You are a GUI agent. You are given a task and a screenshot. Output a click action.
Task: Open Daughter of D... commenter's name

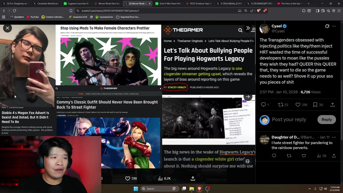pyautogui.click(x=285, y=137)
